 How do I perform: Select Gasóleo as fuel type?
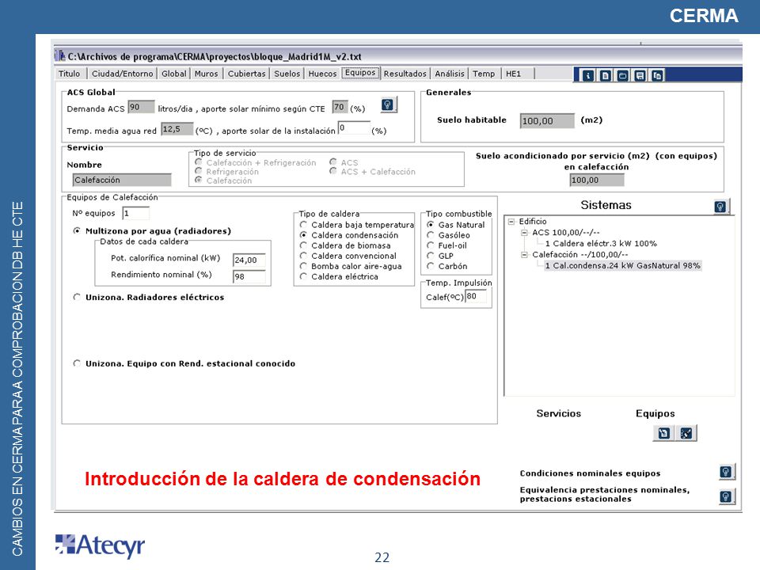click(431, 235)
